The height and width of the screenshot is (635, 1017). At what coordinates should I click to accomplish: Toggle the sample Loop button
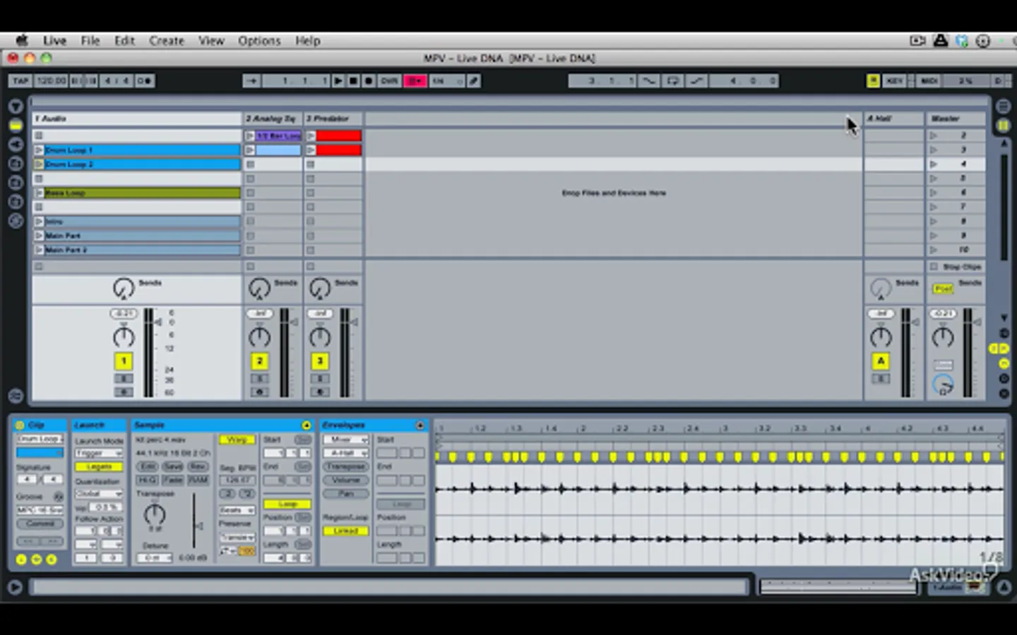[x=287, y=504]
